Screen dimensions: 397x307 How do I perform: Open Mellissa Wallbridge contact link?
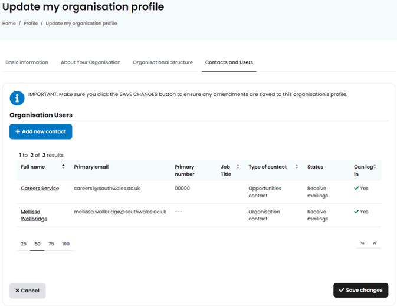click(x=34, y=215)
